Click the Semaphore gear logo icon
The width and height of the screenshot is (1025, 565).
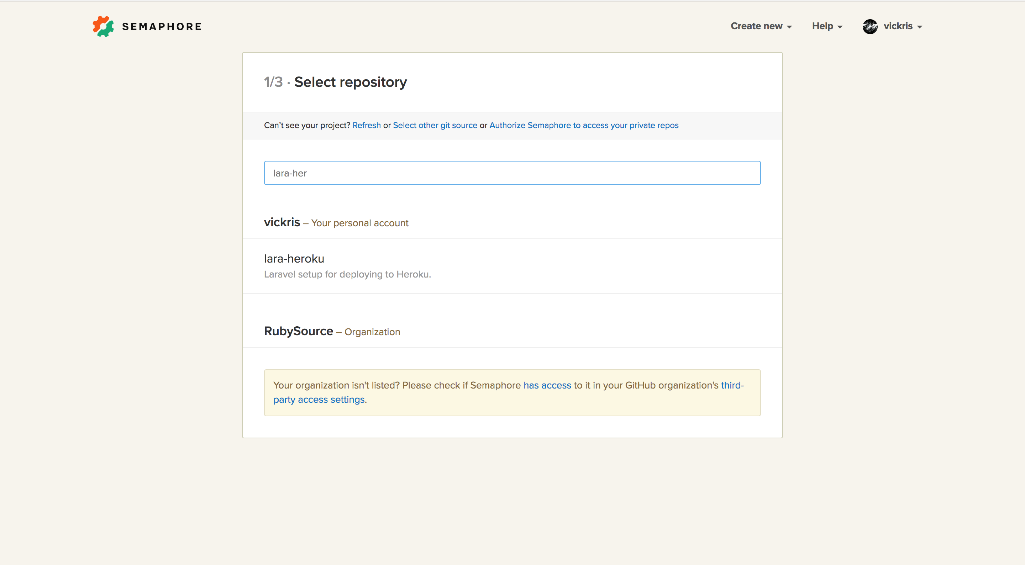coord(103,26)
